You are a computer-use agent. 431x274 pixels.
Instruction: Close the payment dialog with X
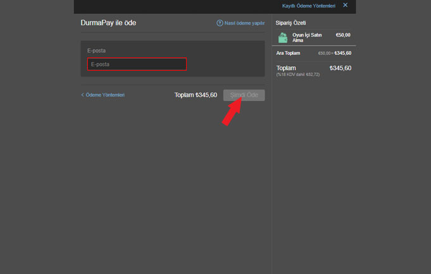pyautogui.click(x=345, y=5)
